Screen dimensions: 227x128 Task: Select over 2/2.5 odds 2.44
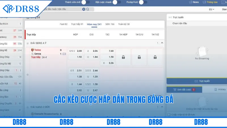point(91,71)
